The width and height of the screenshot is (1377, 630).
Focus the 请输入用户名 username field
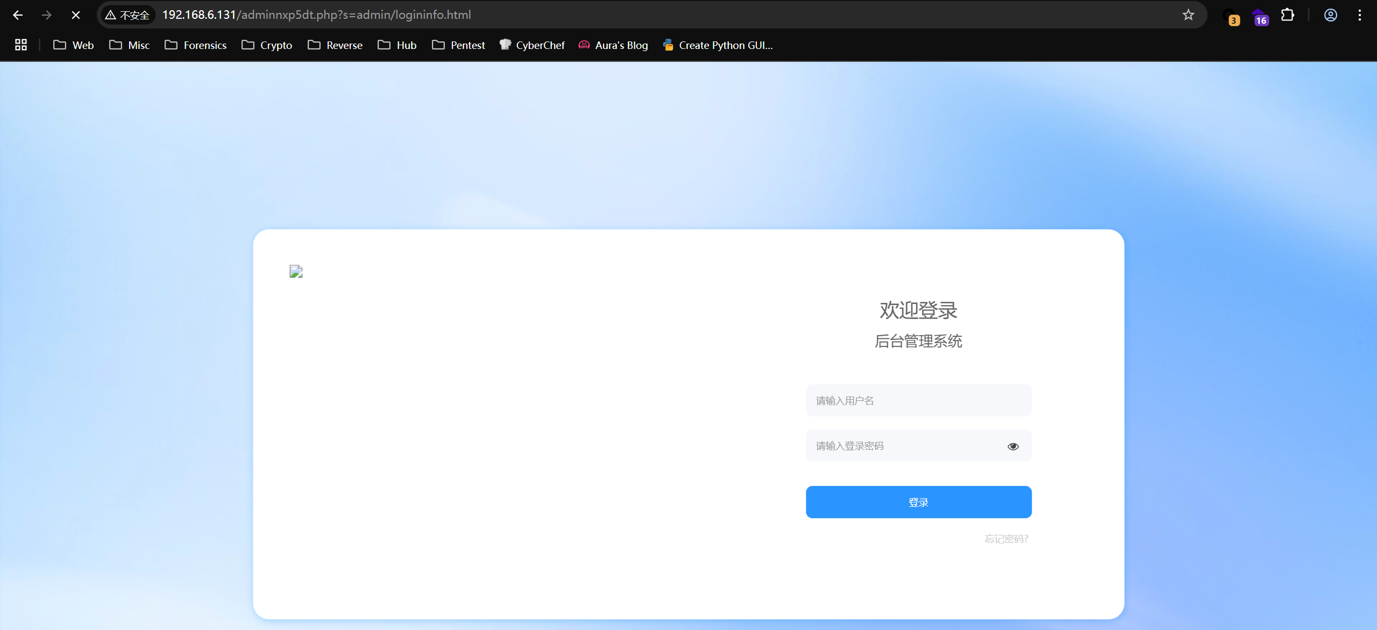919,400
